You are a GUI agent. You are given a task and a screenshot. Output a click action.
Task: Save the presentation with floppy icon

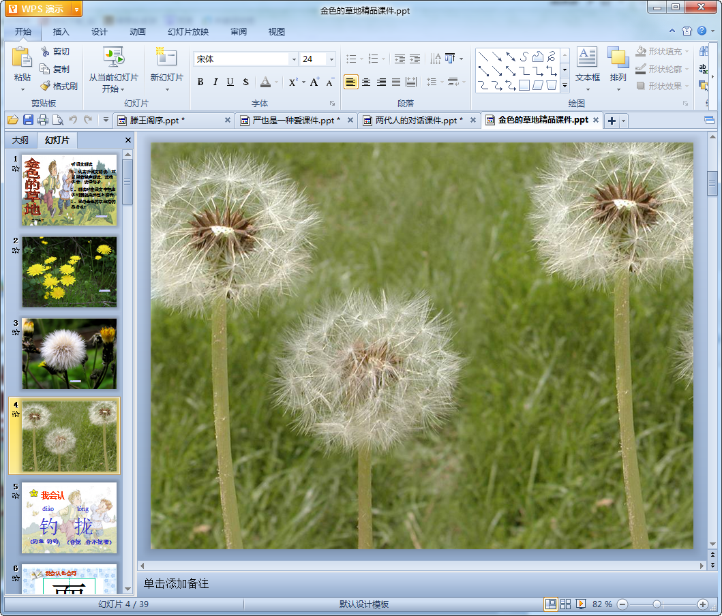(28, 121)
